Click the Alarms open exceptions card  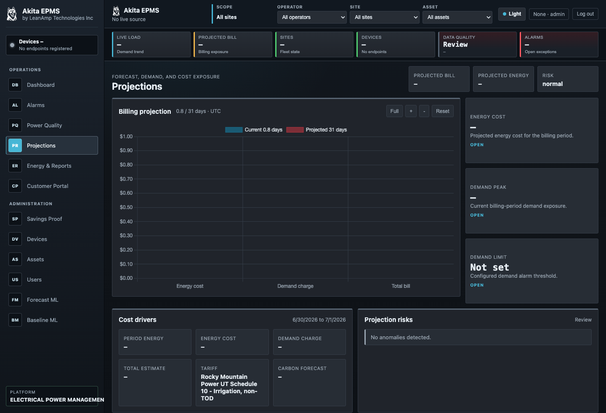559,44
